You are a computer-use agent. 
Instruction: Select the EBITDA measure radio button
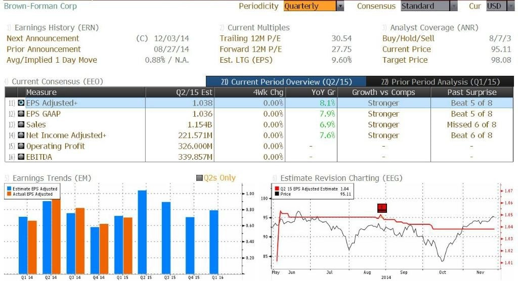pyautogui.click(x=21, y=157)
